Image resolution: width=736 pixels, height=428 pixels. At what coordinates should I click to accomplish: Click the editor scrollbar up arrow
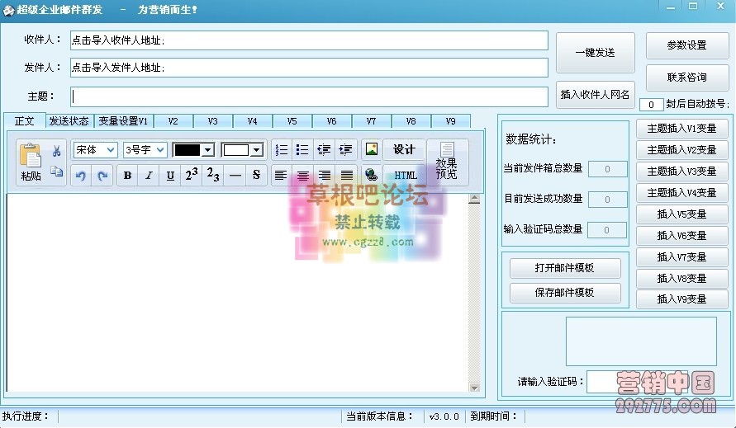(x=474, y=199)
